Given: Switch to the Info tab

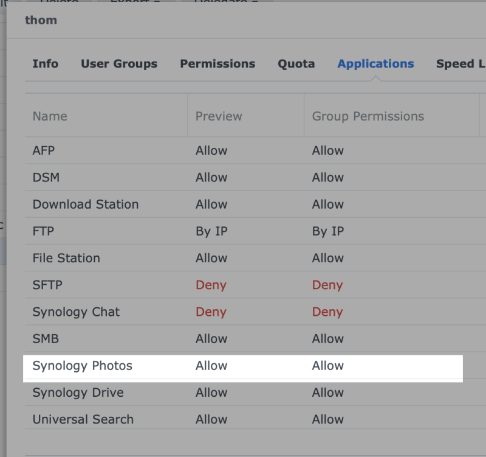Looking at the screenshot, I should pos(45,64).
